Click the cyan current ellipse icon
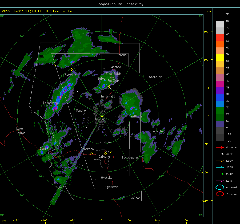Viewport: 240px width, 224px height. click(220, 187)
